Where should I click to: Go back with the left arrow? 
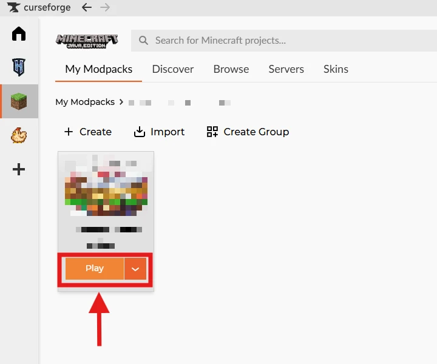click(x=87, y=7)
